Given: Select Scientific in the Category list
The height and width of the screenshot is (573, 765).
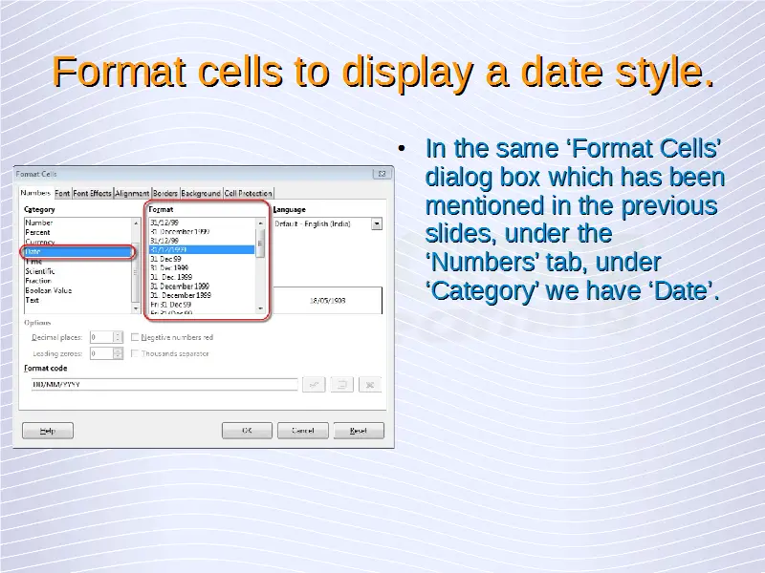Looking at the screenshot, I should point(40,271).
